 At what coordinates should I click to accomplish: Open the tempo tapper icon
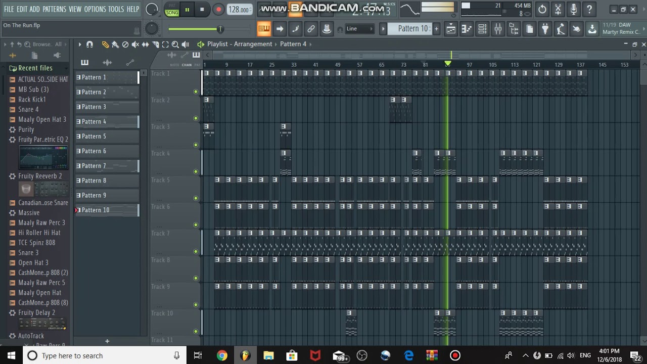[561, 29]
